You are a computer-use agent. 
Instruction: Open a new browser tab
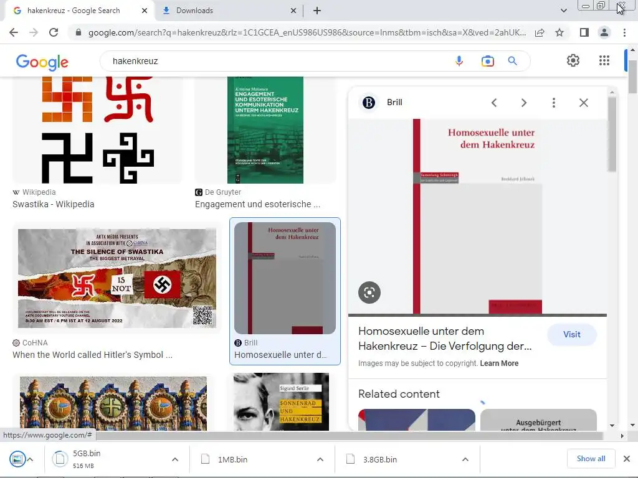pyautogui.click(x=317, y=11)
